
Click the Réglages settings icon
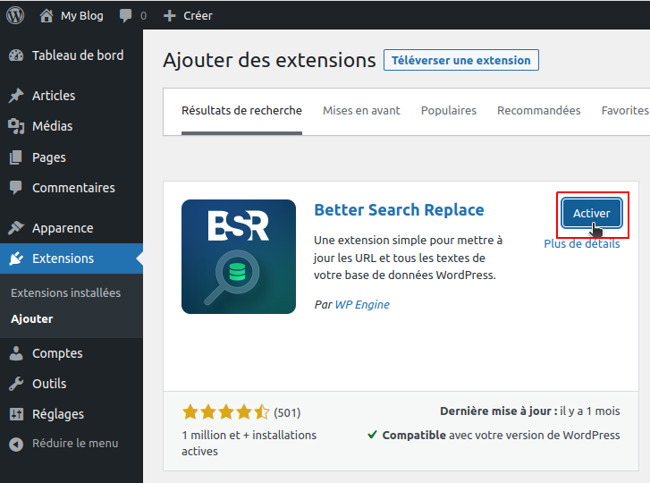pyautogui.click(x=16, y=414)
